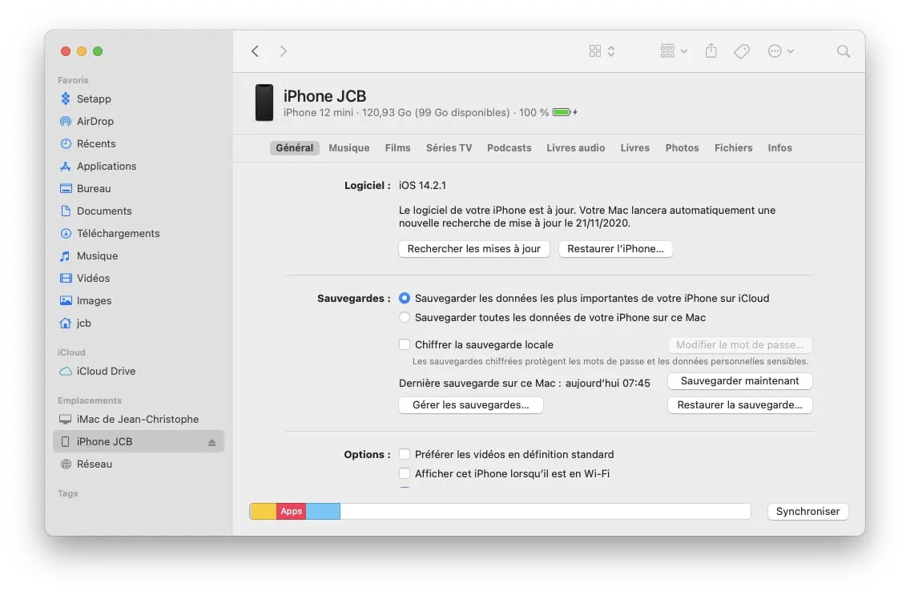Open Récents in the sidebar

(x=138, y=144)
